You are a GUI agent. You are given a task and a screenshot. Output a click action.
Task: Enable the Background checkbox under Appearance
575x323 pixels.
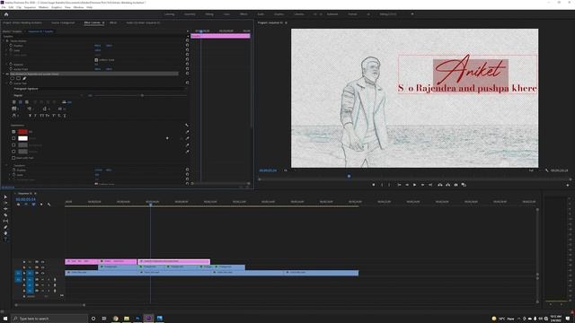click(13, 145)
